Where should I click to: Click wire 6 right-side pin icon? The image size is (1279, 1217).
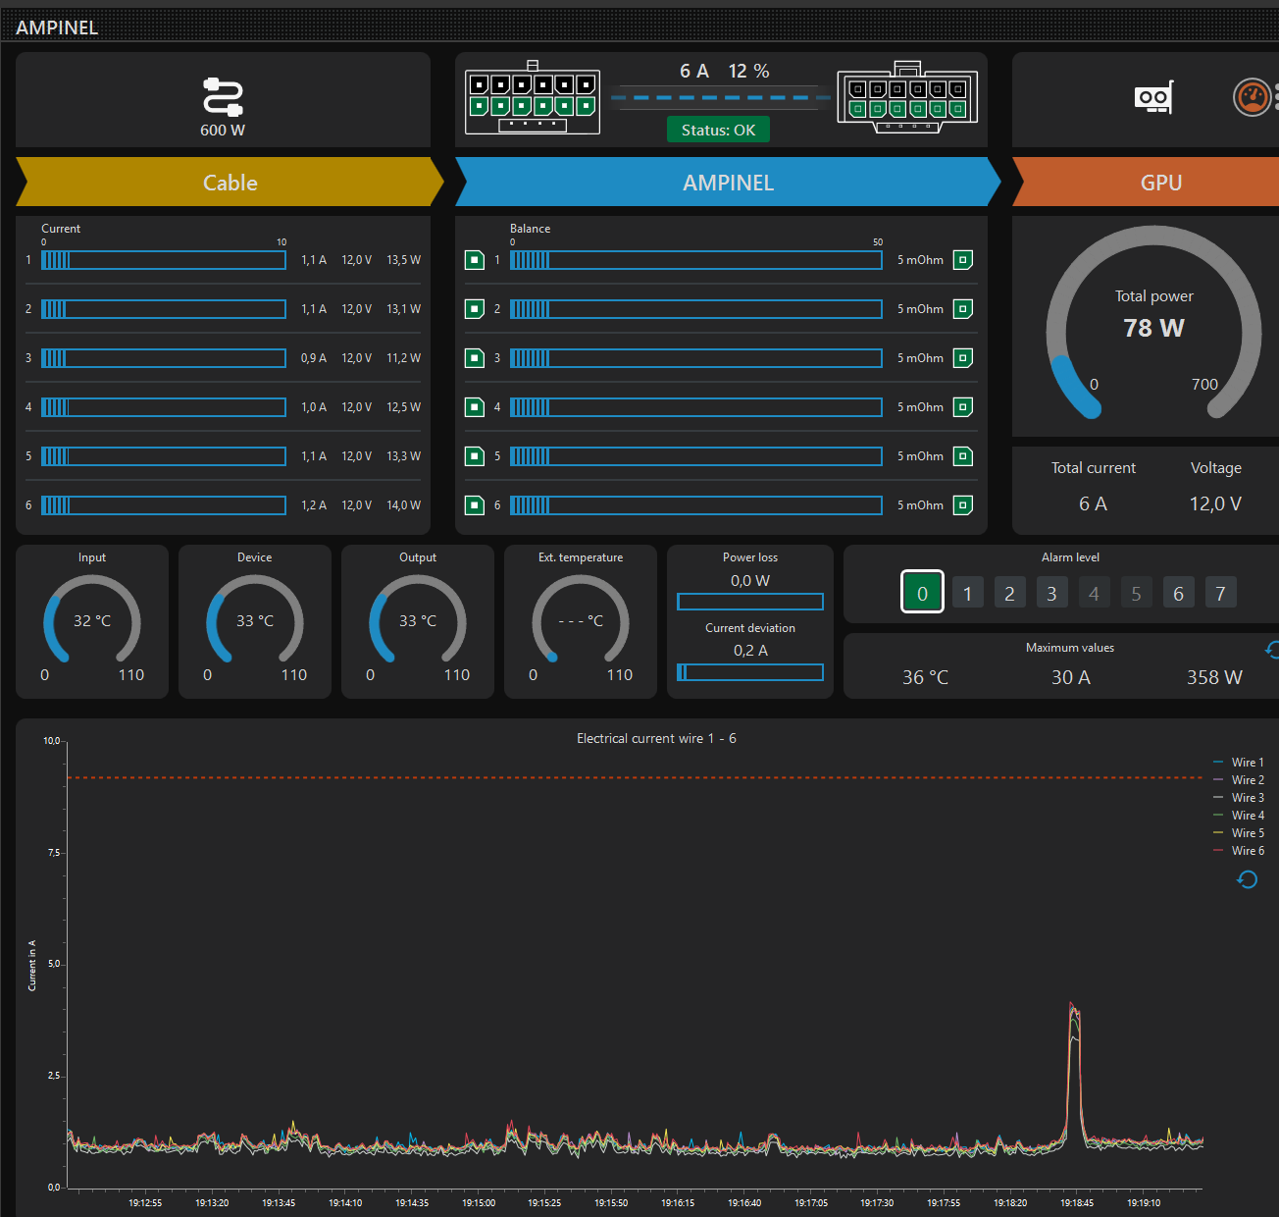(x=963, y=505)
